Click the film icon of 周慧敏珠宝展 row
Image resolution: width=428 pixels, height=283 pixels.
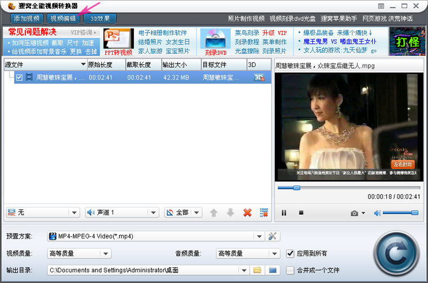[x=29, y=77]
